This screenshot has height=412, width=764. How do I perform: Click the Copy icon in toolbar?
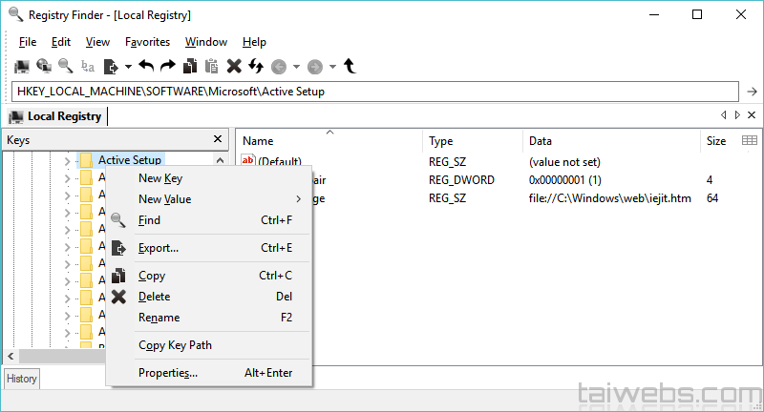pyautogui.click(x=190, y=66)
